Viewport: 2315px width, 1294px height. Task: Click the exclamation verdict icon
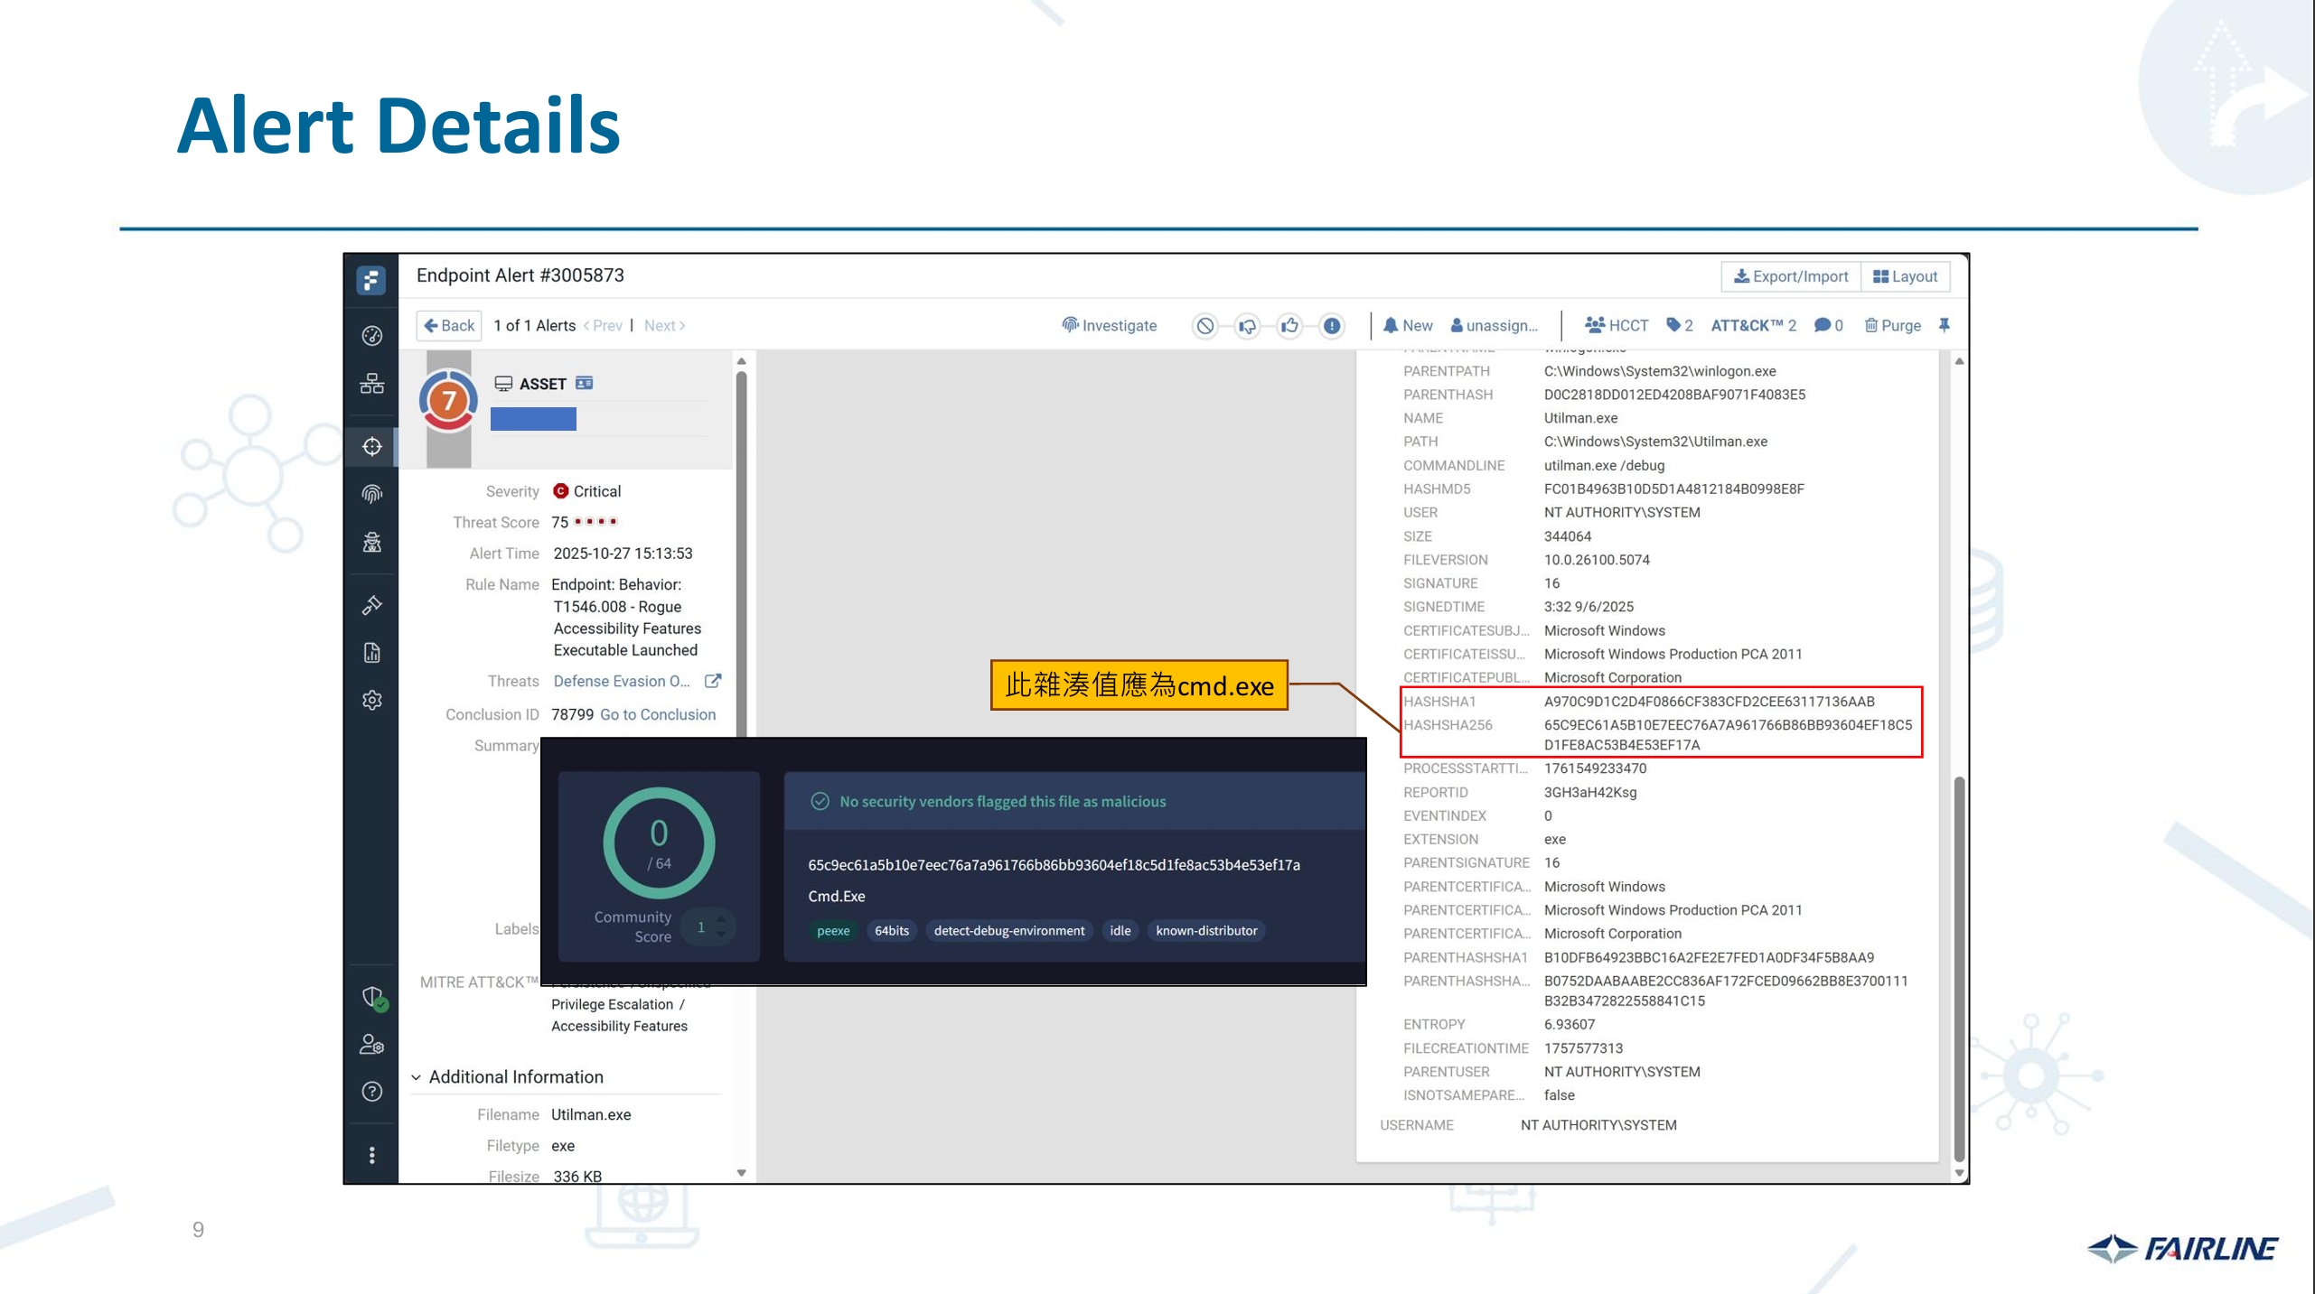pos(1332,326)
